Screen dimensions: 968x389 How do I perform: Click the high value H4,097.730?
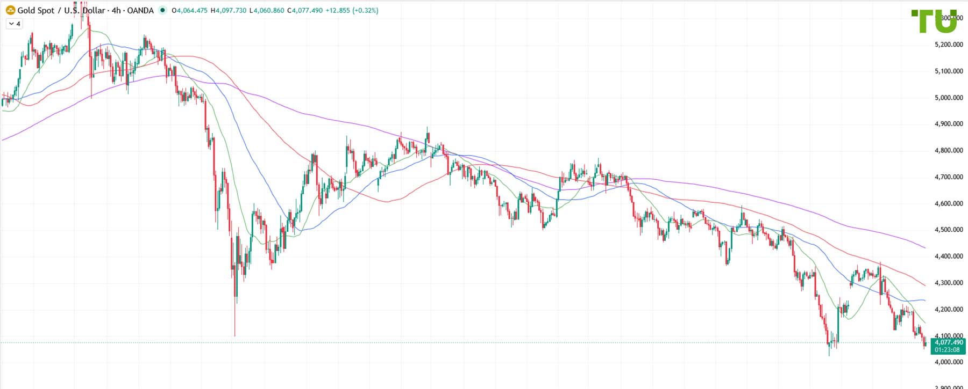229,11
